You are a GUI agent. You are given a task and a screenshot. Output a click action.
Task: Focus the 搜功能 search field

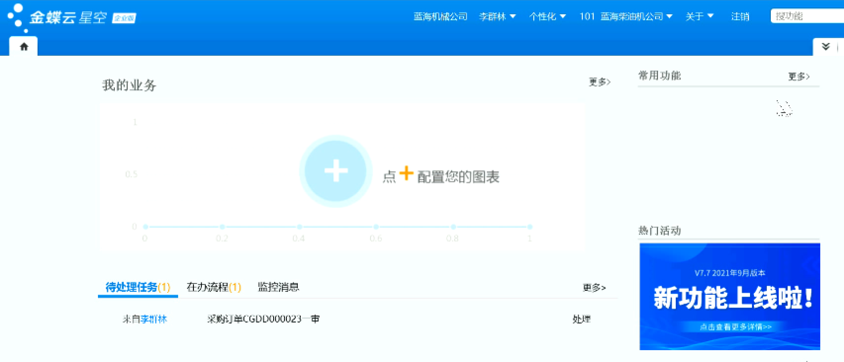tap(806, 16)
